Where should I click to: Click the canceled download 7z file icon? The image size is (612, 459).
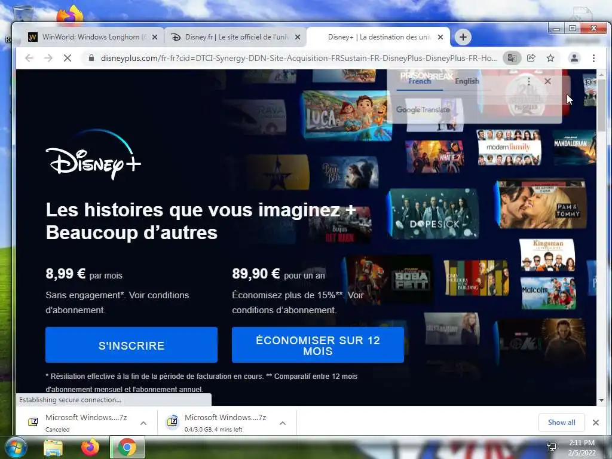coord(33,422)
